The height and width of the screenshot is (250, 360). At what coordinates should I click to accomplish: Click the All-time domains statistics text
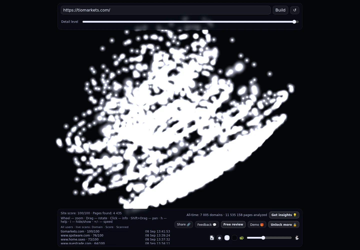227,215
